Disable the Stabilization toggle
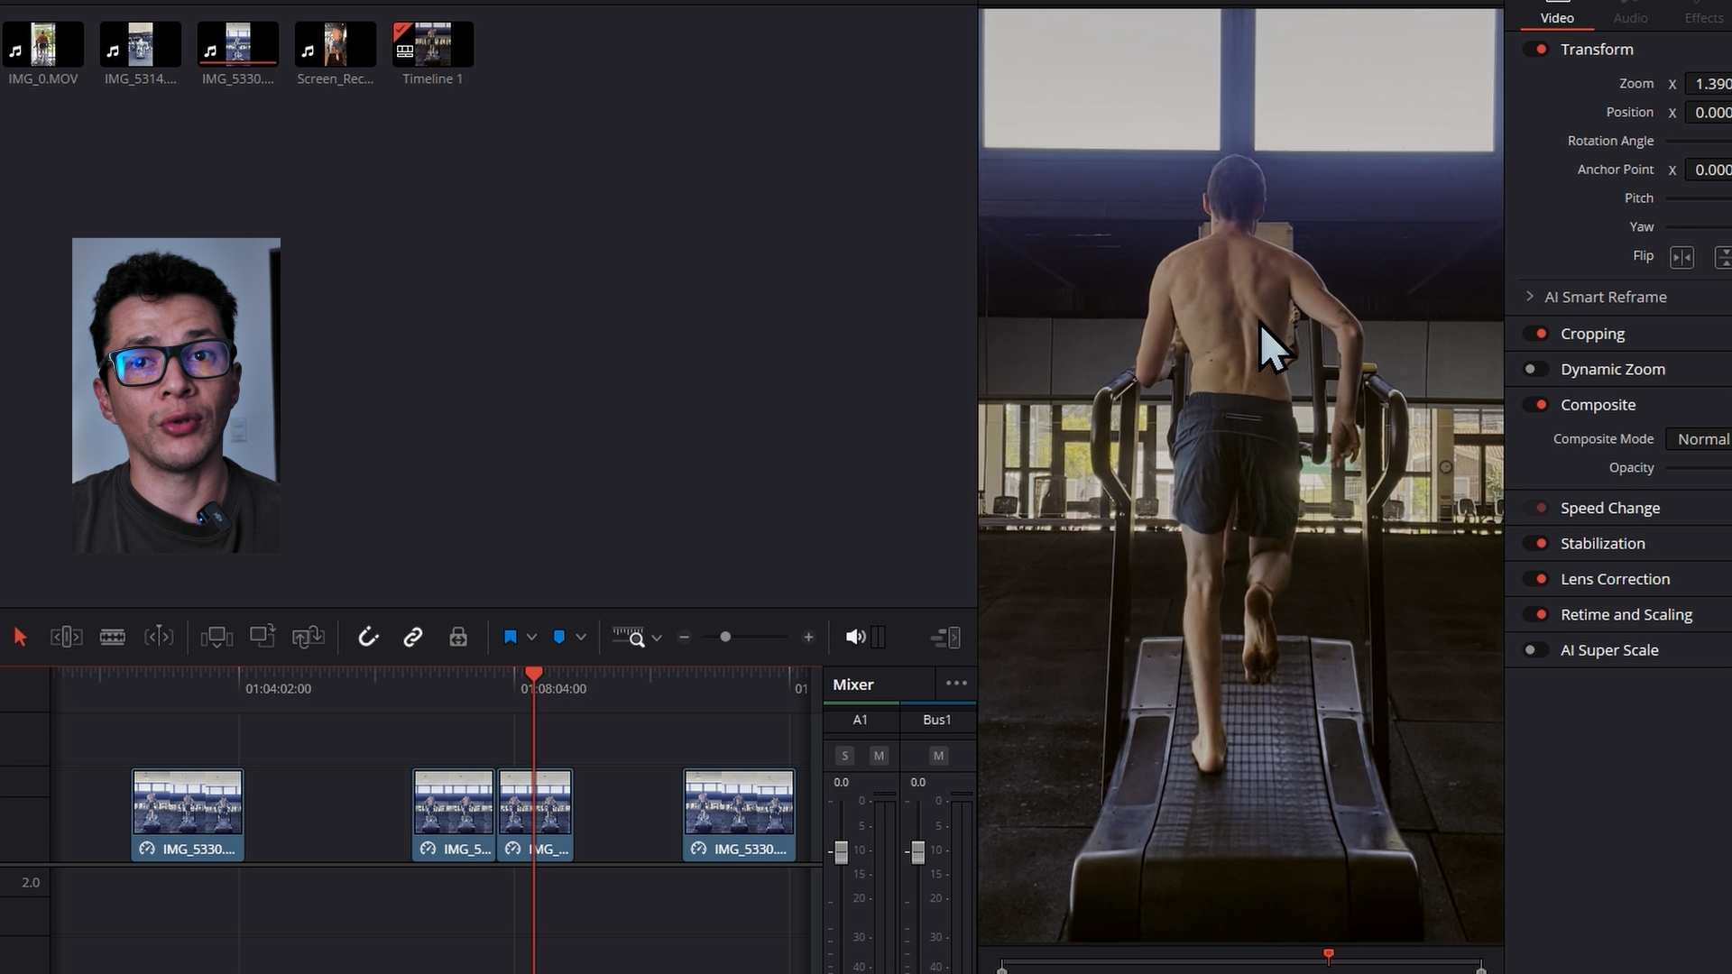This screenshot has width=1732, height=974. pos(1537,543)
